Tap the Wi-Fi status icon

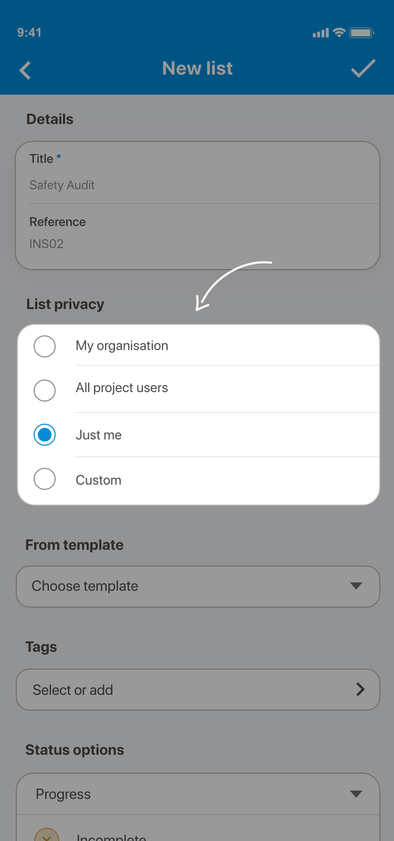click(339, 33)
